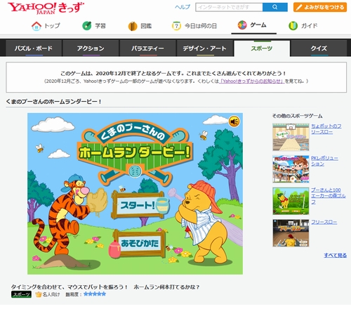Select the スポーツ tab
This screenshot has width=351, height=323.
click(262, 48)
